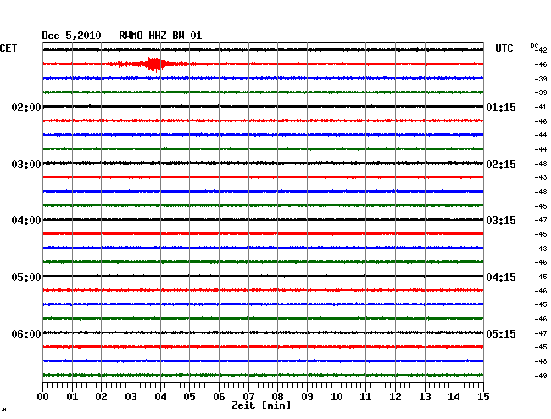The image size is (551, 419).
Task: Click minute tick label "03" on the axis
Action: pyautogui.click(x=131, y=397)
